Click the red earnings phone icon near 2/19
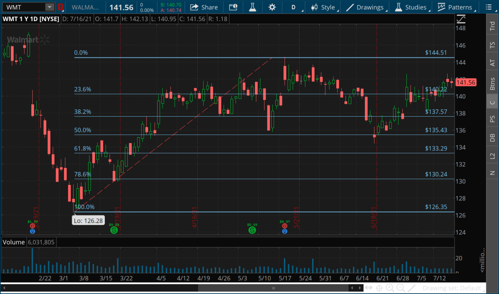The image size is (499, 294). [x=33, y=226]
